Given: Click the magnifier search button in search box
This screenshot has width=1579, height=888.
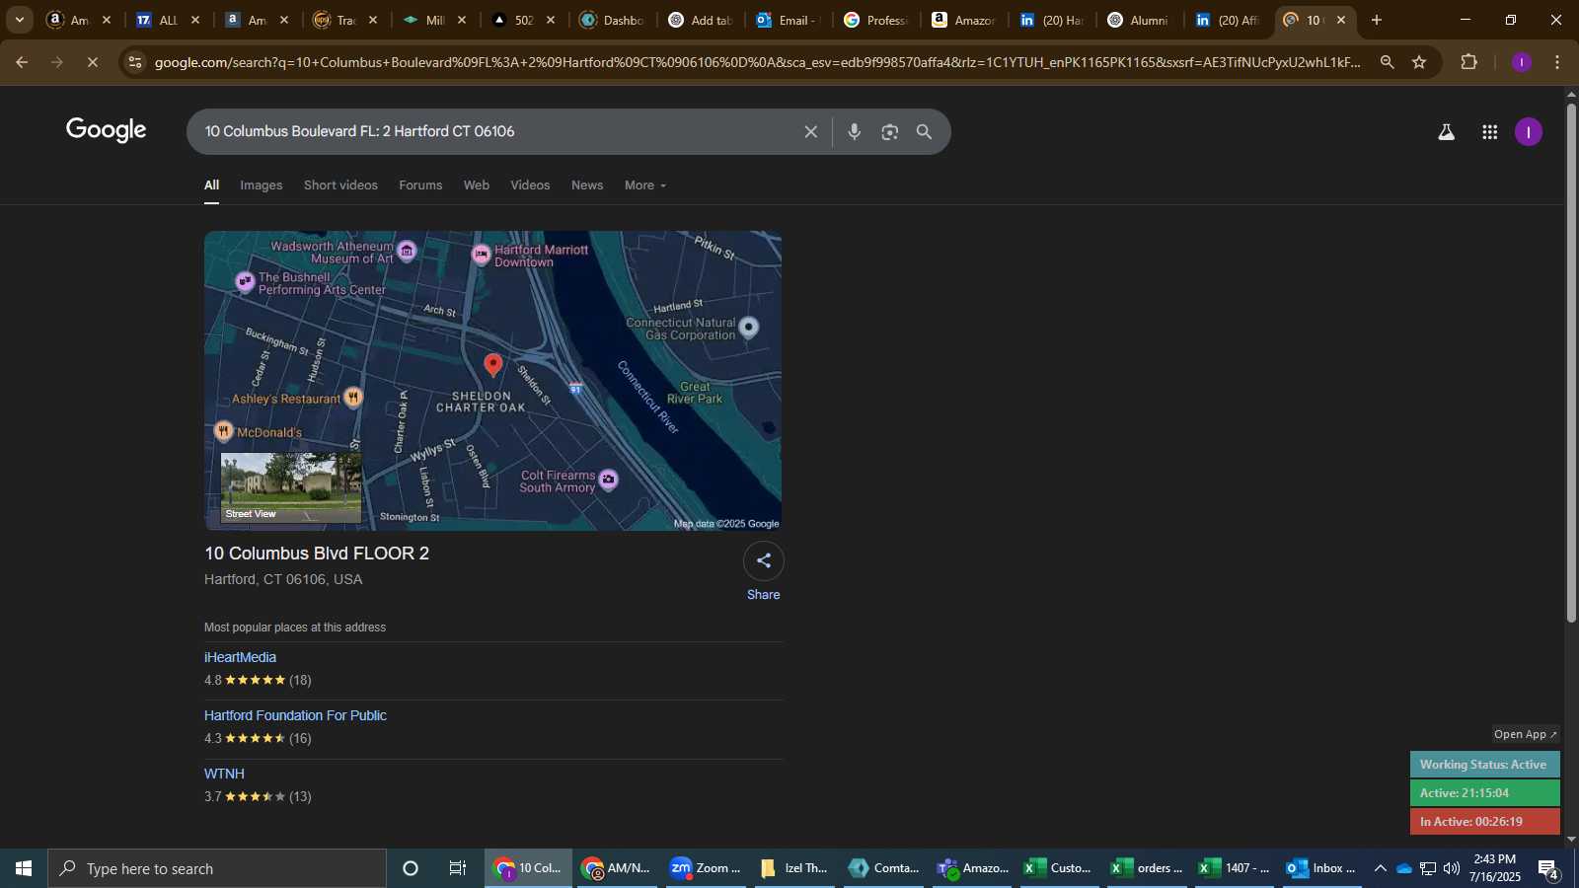Looking at the screenshot, I should tap(925, 132).
